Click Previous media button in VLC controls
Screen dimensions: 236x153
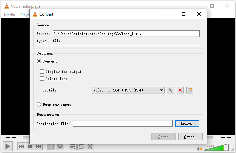coord(21,146)
